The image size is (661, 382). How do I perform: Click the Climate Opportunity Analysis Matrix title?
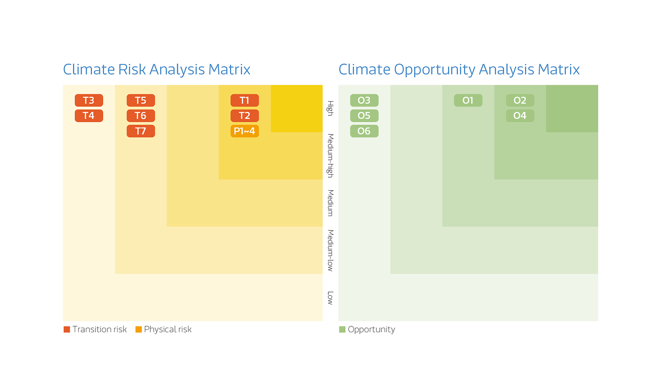(x=459, y=70)
